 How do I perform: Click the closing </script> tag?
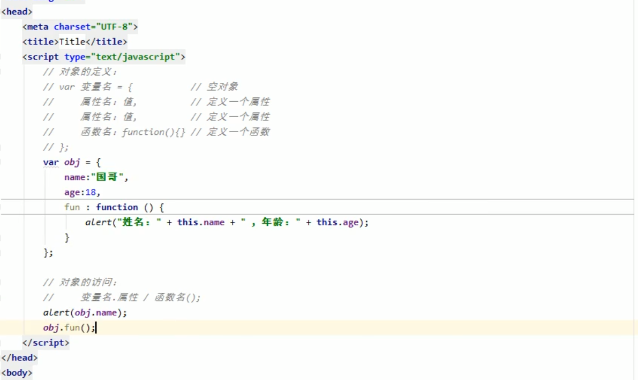point(46,343)
